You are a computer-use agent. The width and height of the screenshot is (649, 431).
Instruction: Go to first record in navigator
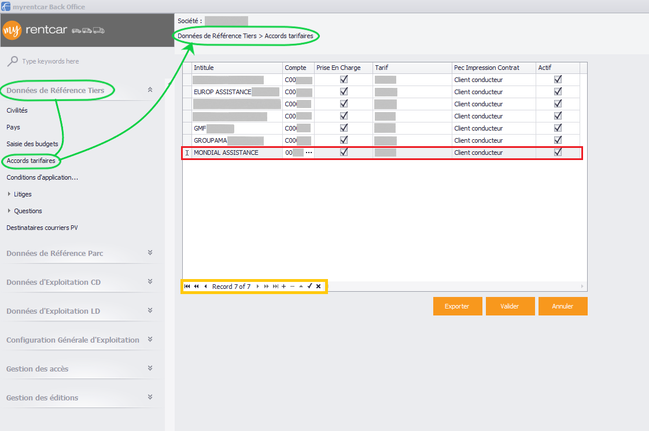[x=187, y=287]
